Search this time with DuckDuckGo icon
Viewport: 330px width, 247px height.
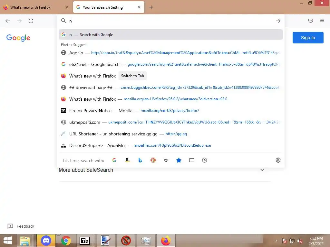coord(153,160)
